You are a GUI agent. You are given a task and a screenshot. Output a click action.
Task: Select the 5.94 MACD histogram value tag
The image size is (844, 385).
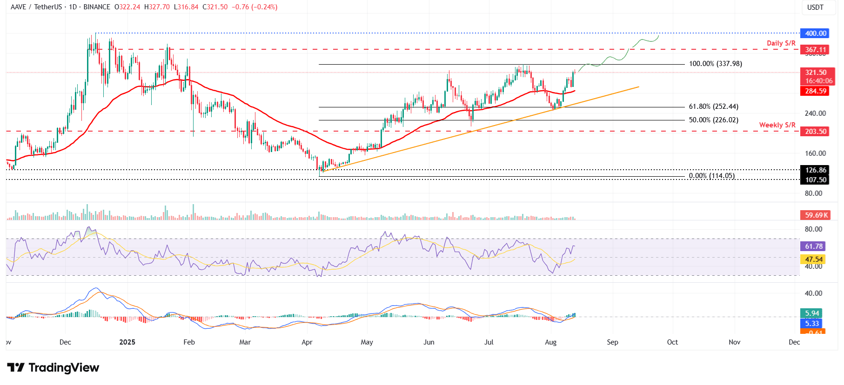pyautogui.click(x=812, y=313)
